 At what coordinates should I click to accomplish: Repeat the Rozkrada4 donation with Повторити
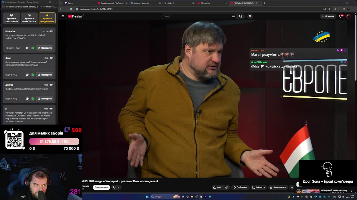tap(45, 48)
